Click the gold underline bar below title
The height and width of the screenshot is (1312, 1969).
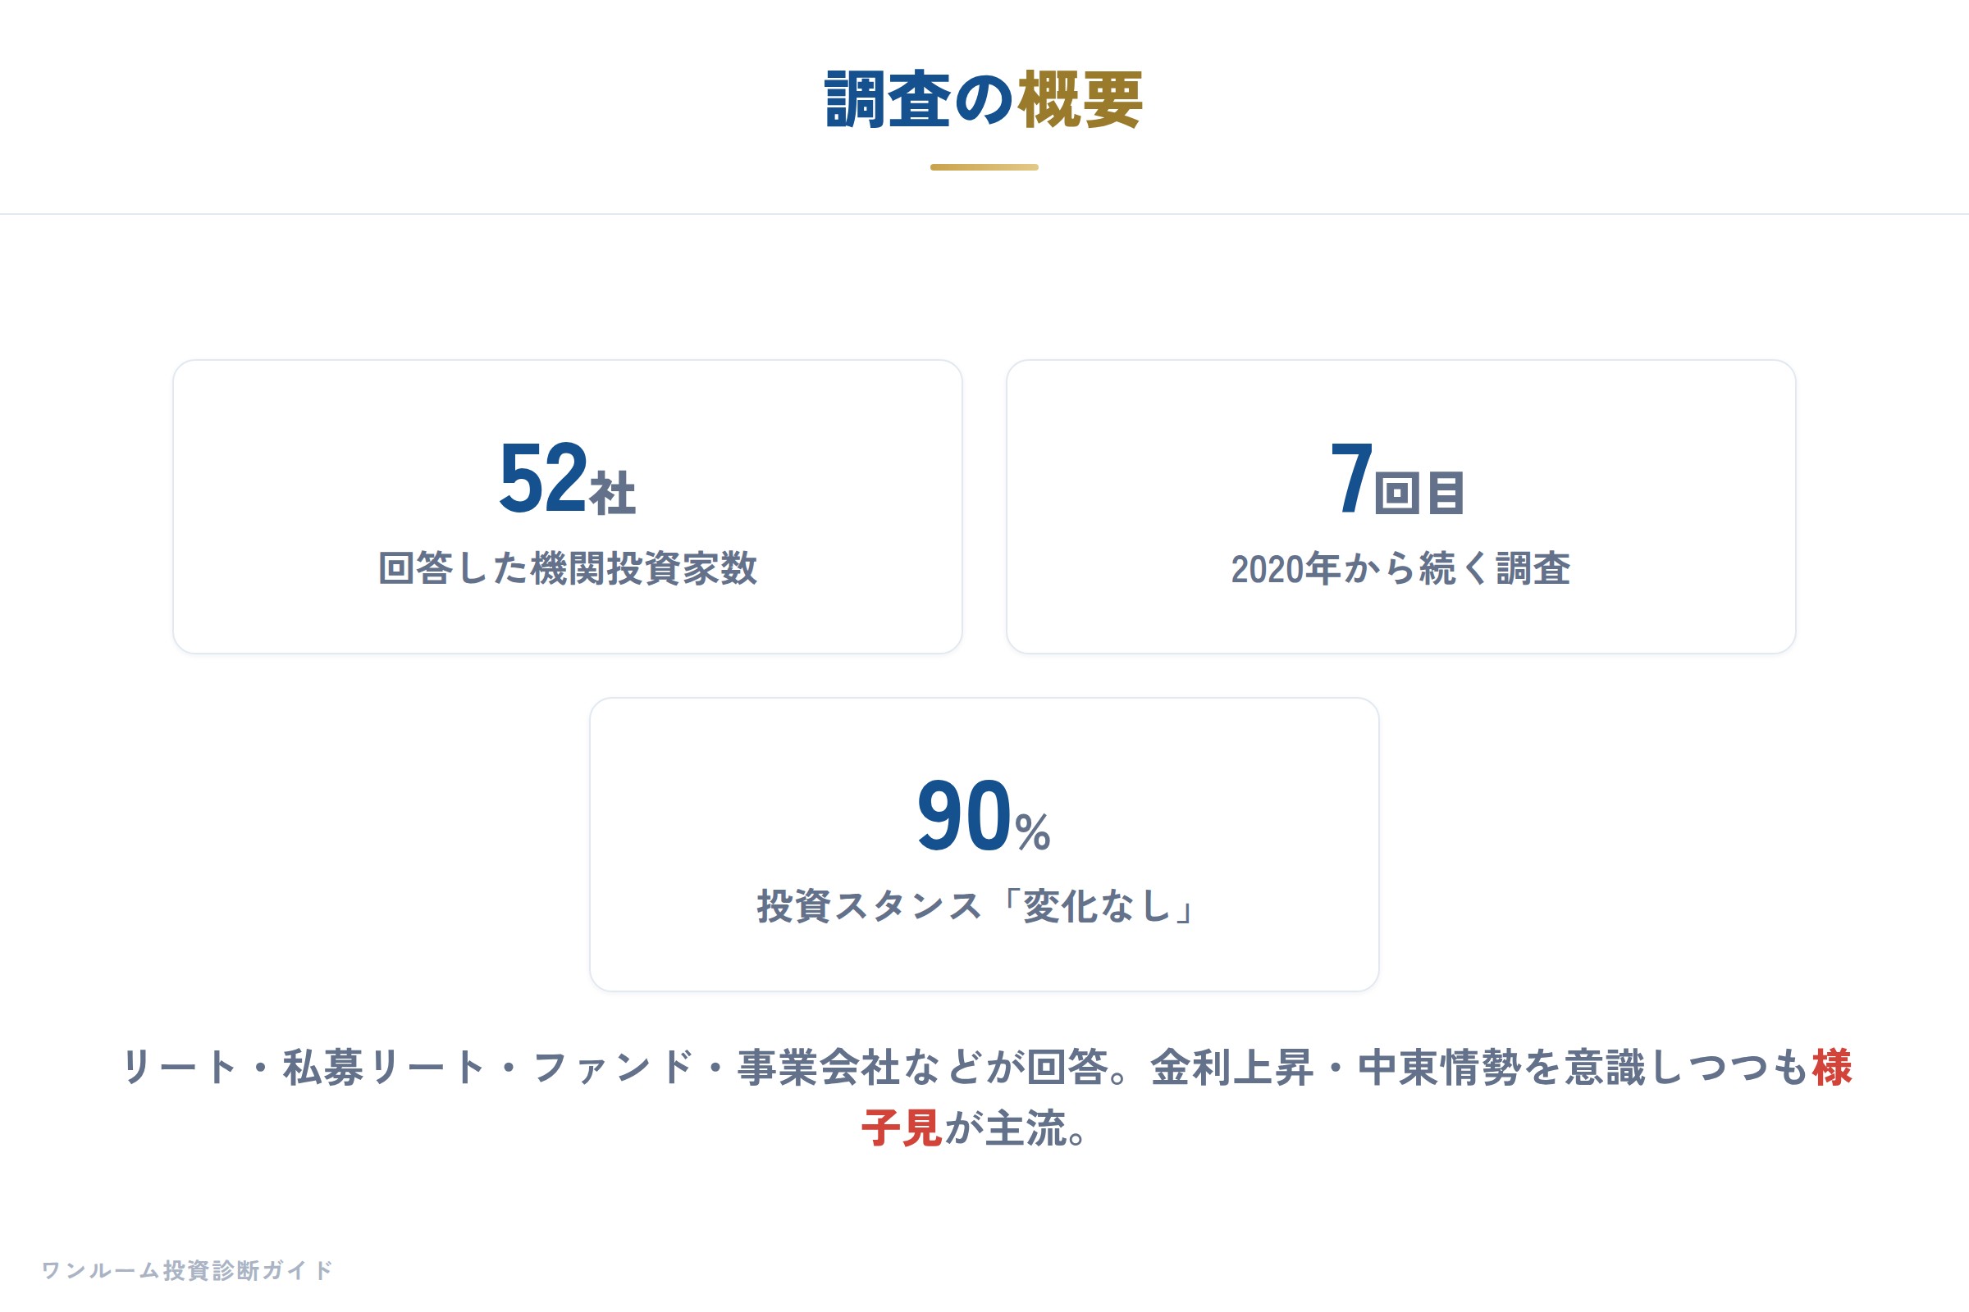coord(984,167)
